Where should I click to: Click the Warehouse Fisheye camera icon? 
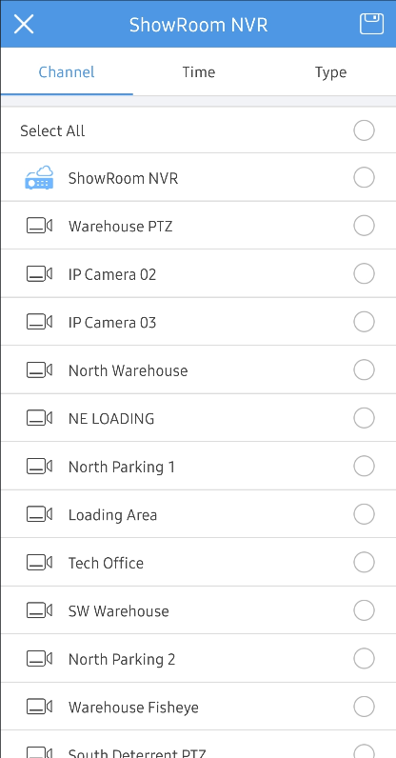click(39, 708)
